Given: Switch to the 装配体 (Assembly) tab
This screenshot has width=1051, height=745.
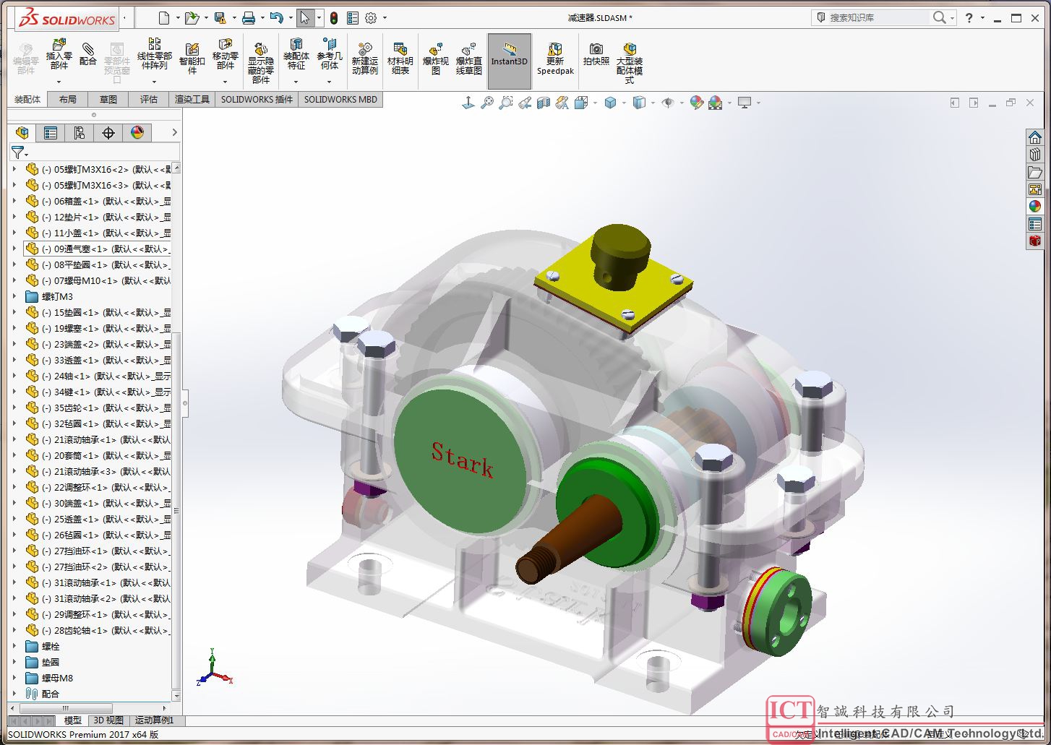Looking at the screenshot, I should [27, 100].
